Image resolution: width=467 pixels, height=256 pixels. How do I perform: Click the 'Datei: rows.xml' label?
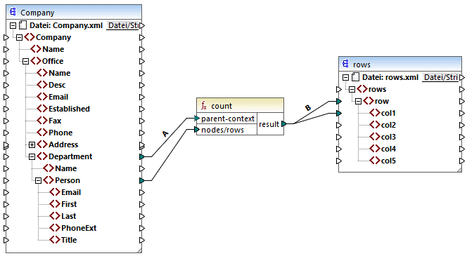(390, 77)
